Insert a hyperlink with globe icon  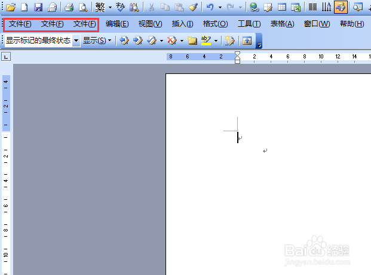pos(254,7)
